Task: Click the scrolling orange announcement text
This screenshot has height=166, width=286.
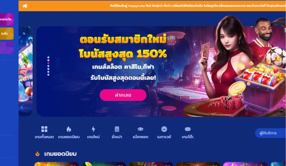Action: (x=198, y=6)
